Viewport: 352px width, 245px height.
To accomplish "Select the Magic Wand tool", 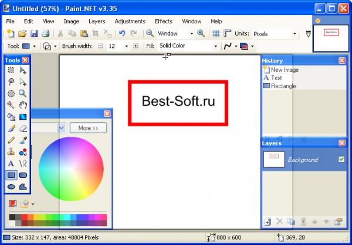I will pos(11,105).
